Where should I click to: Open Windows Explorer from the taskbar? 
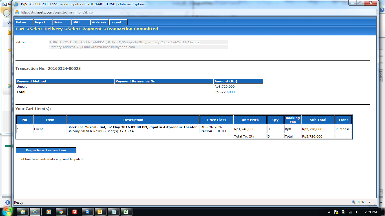(23, 212)
